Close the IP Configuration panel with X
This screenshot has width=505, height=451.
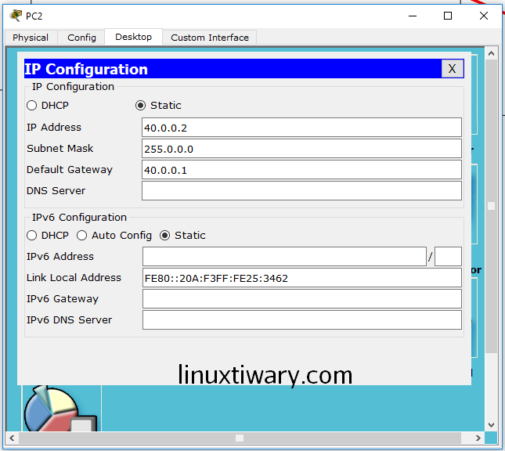pyautogui.click(x=452, y=69)
